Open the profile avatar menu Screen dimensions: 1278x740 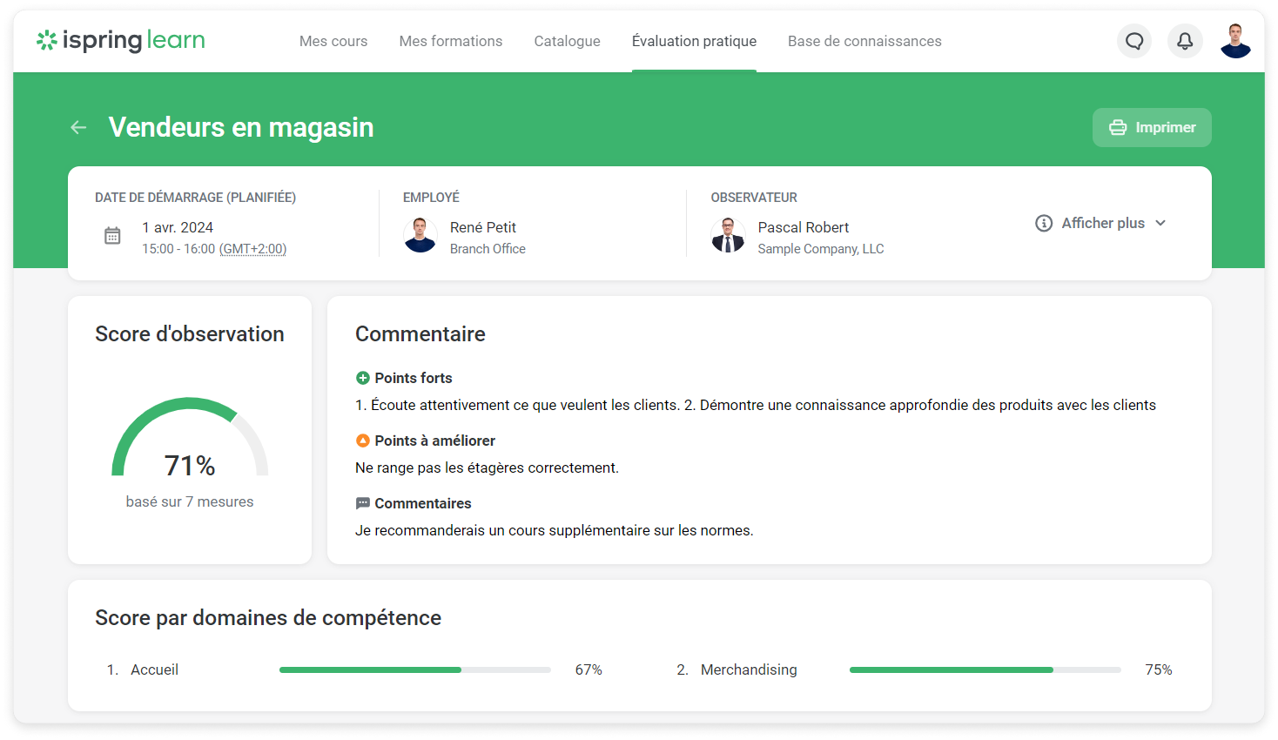point(1235,40)
